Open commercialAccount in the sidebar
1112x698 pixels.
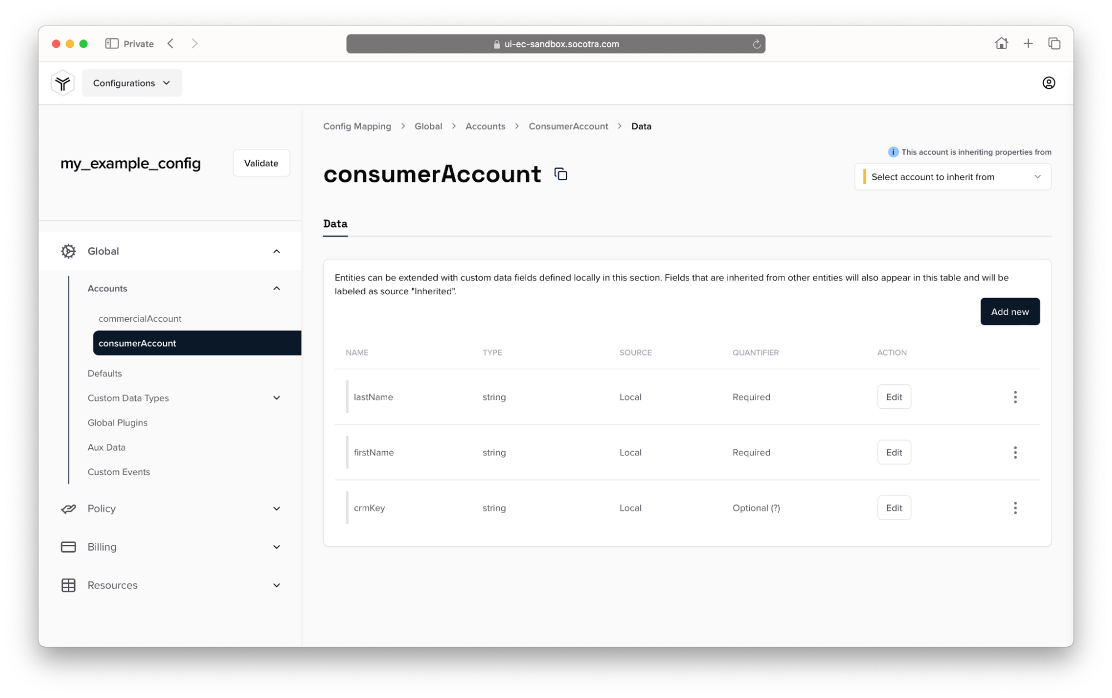tap(140, 319)
